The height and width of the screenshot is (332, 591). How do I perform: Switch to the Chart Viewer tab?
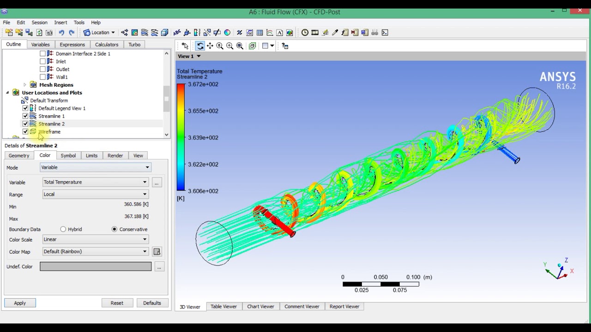[260, 307]
